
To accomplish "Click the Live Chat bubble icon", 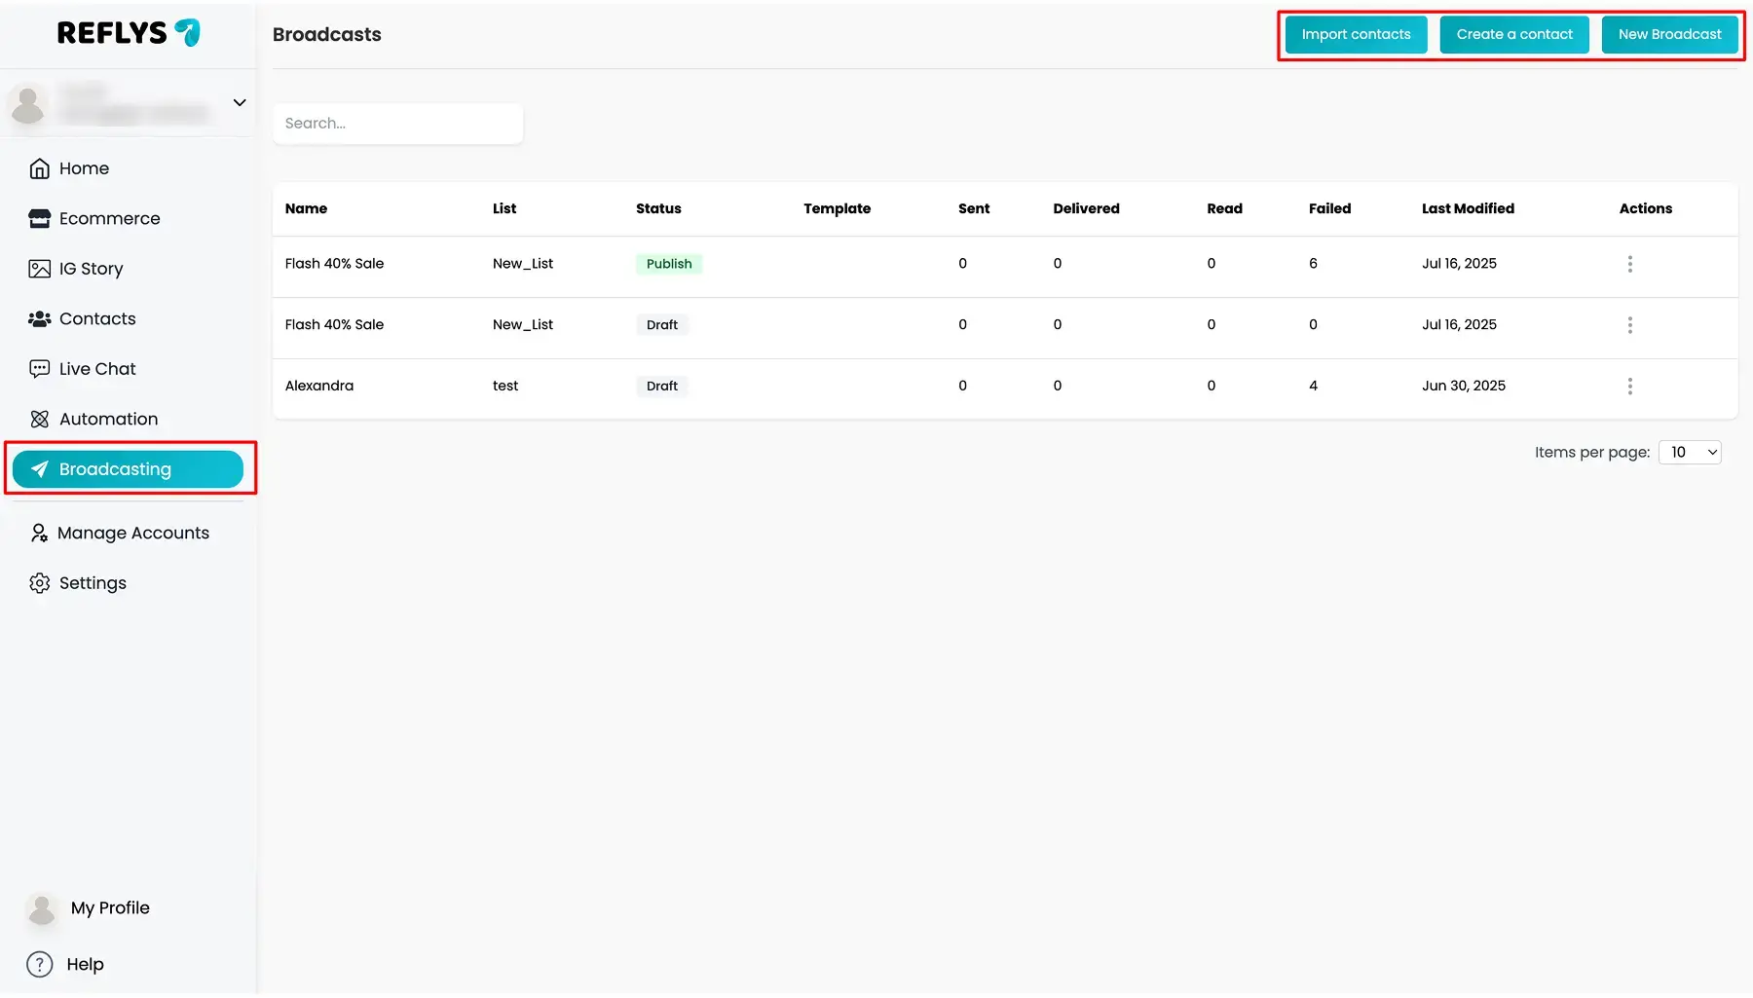I will 39,369.
